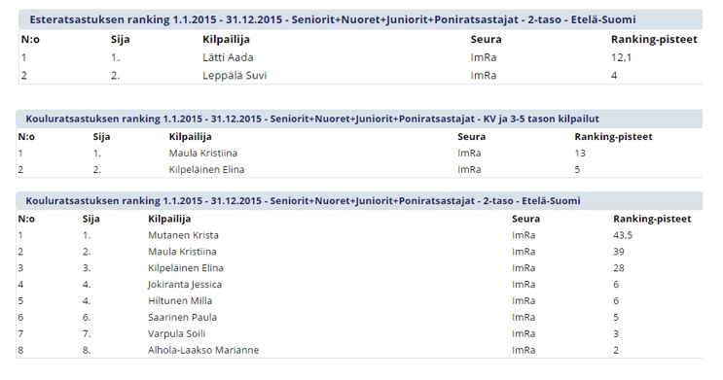Click Kilpailija column header in Esteratsastus table

coord(226,39)
